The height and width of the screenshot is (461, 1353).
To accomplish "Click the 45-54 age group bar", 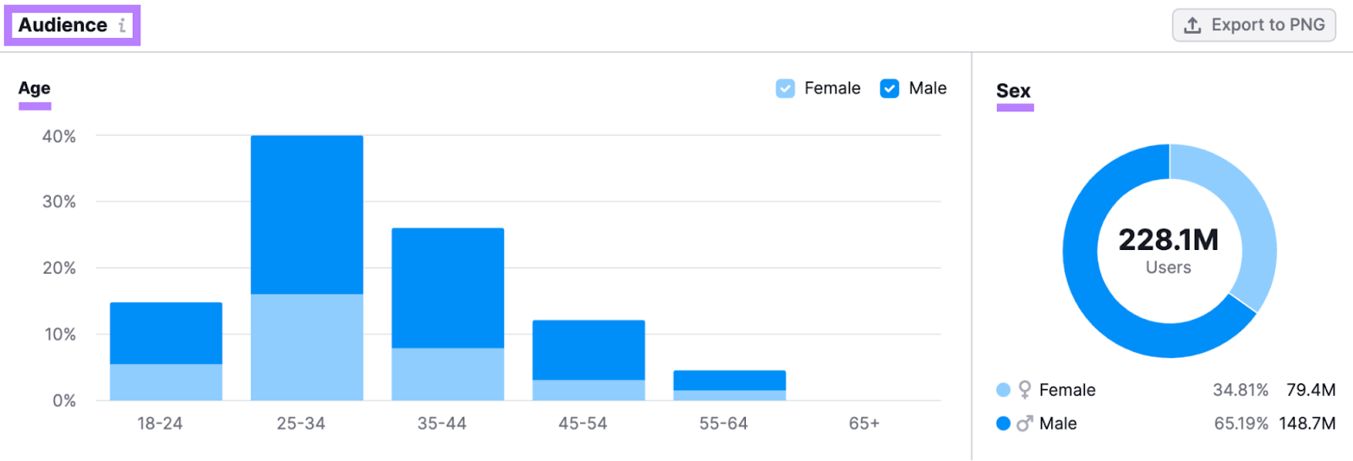I will (589, 360).
